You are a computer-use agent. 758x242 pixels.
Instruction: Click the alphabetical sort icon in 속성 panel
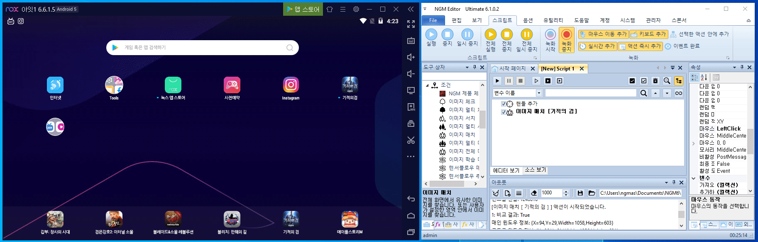point(704,77)
